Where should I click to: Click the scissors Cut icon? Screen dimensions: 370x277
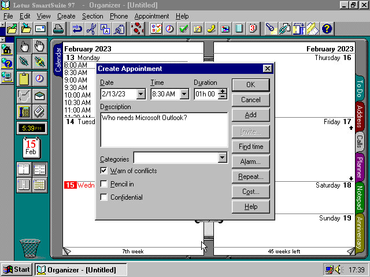click(91, 28)
